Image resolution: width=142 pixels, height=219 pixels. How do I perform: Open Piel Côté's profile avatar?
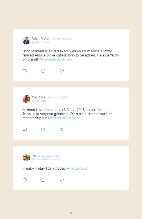point(26,99)
